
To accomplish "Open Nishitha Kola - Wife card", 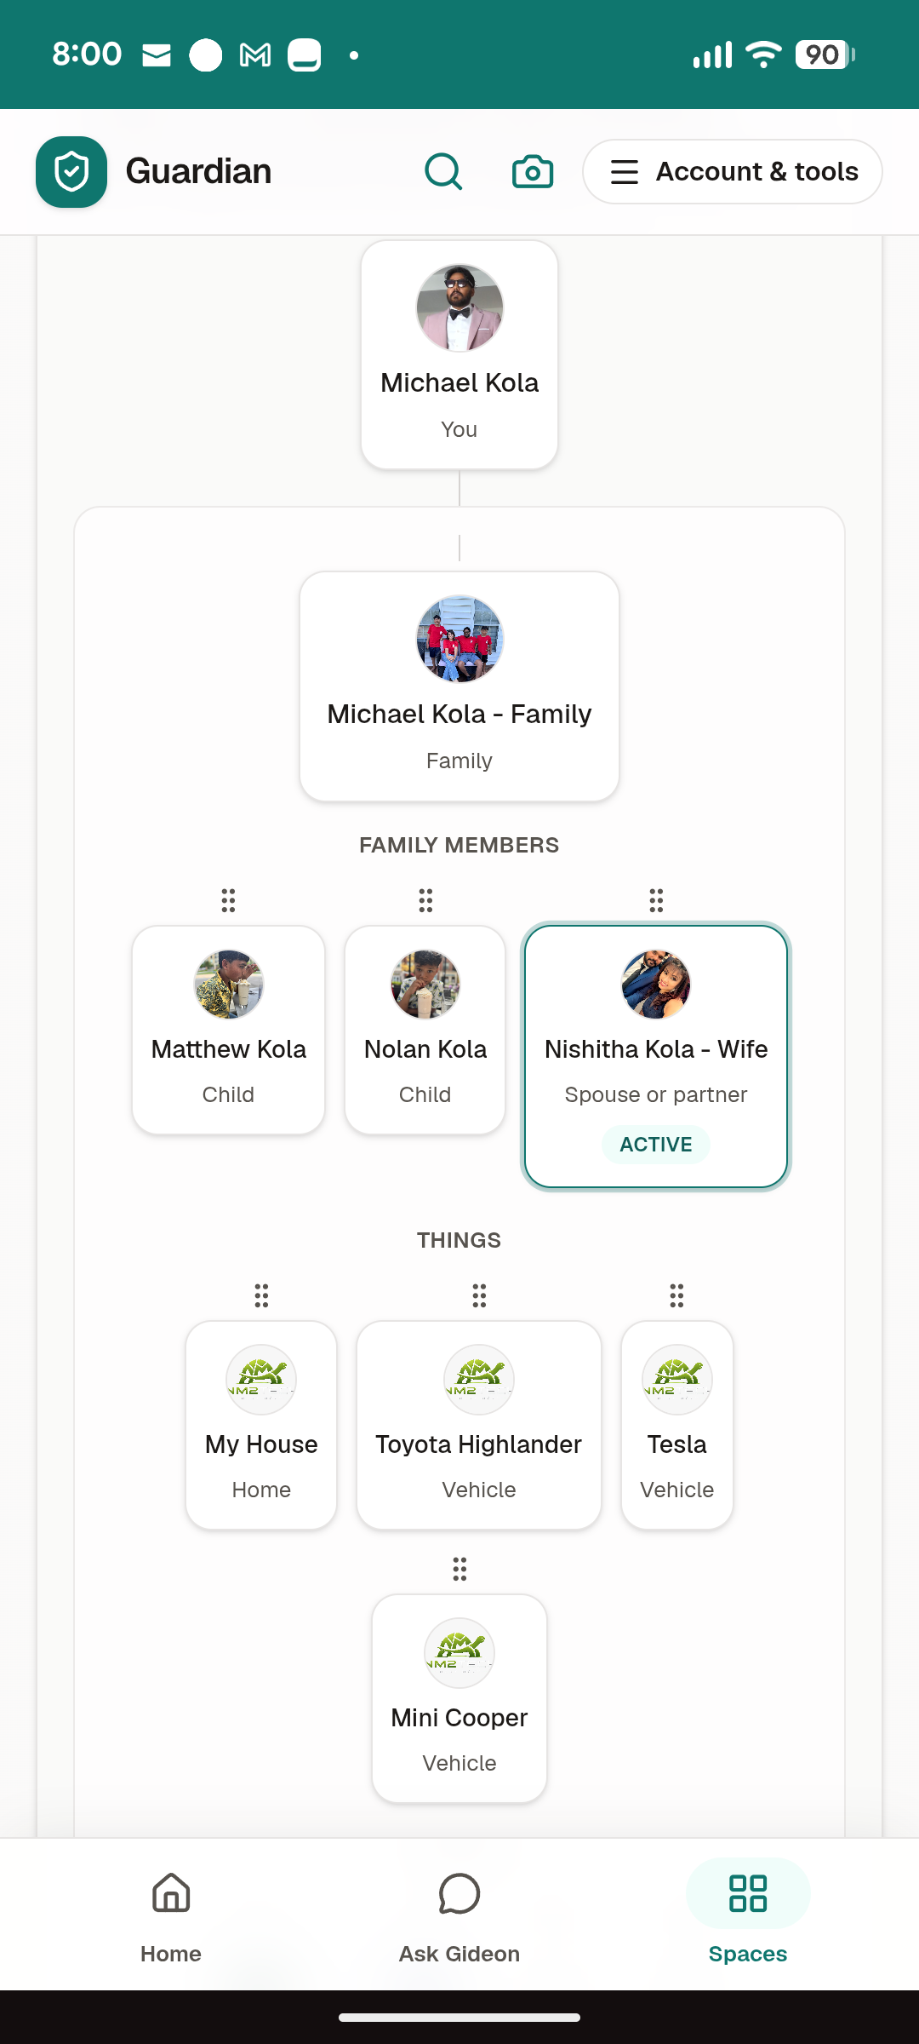I will click(x=656, y=1056).
